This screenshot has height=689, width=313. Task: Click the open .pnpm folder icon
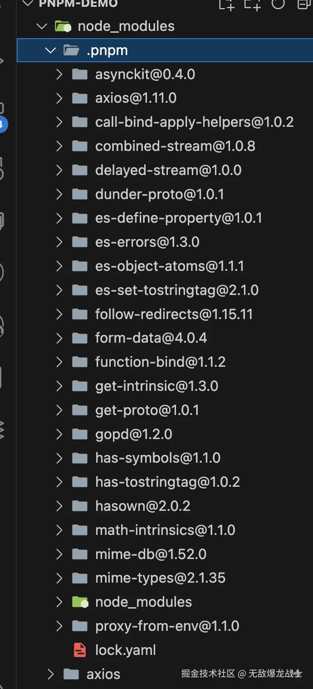(x=71, y=50)
